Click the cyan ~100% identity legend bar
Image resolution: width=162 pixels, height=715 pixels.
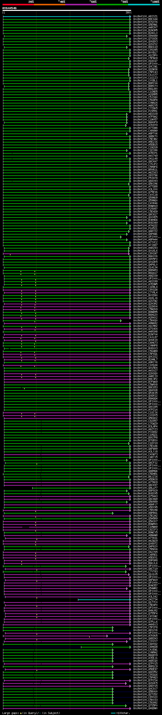144,5
